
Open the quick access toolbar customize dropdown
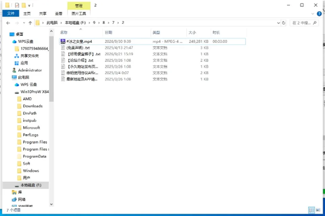coord(29,6)
